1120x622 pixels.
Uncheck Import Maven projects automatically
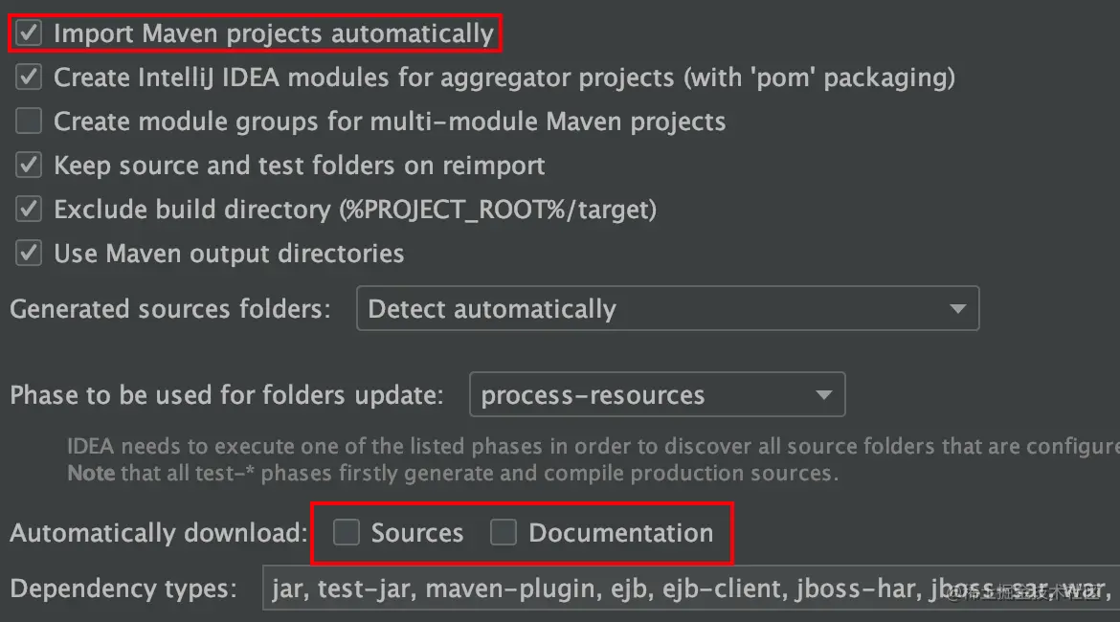pyautogui.click(x=30, y=33)
